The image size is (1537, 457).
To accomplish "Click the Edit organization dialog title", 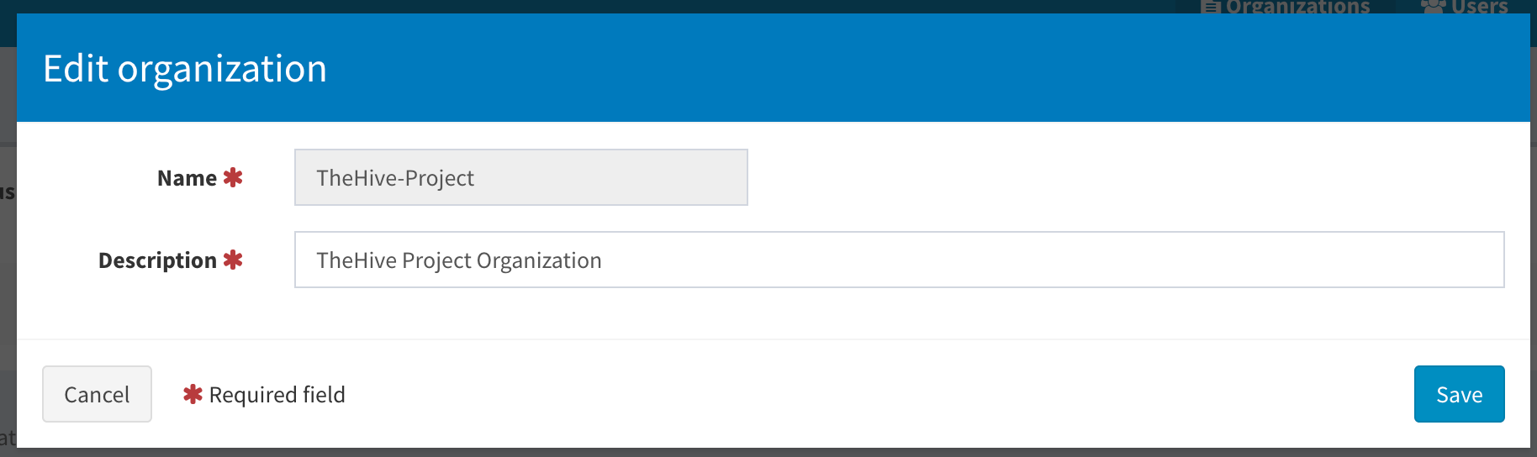I will click(185, 68).
